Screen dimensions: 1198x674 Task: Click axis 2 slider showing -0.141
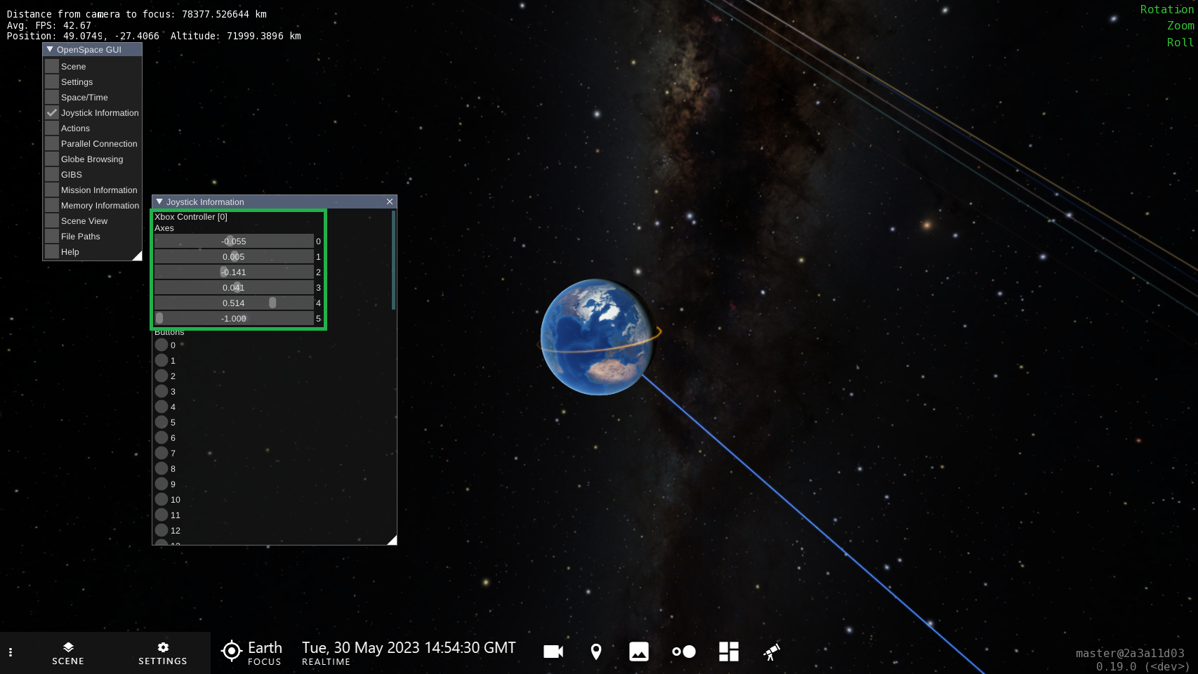click(234, 272)
